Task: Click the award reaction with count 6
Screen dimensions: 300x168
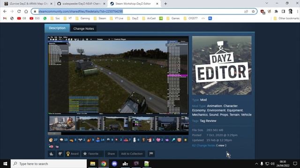Action: click(x=136, y=140)
